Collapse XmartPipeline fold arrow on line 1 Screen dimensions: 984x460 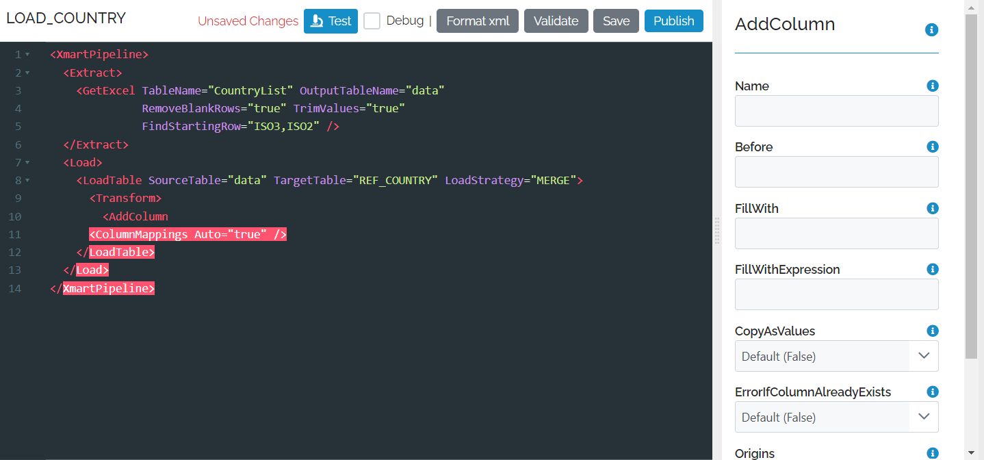click(27, 55)
